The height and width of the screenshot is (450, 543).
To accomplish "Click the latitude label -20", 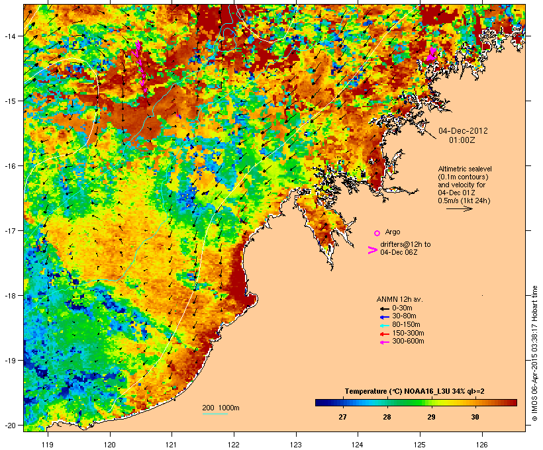I will pos(9,425).
